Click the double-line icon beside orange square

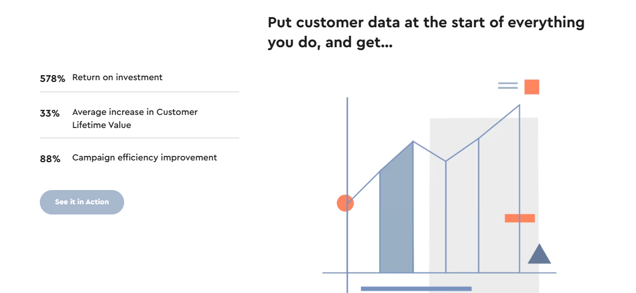coord(508,85)
